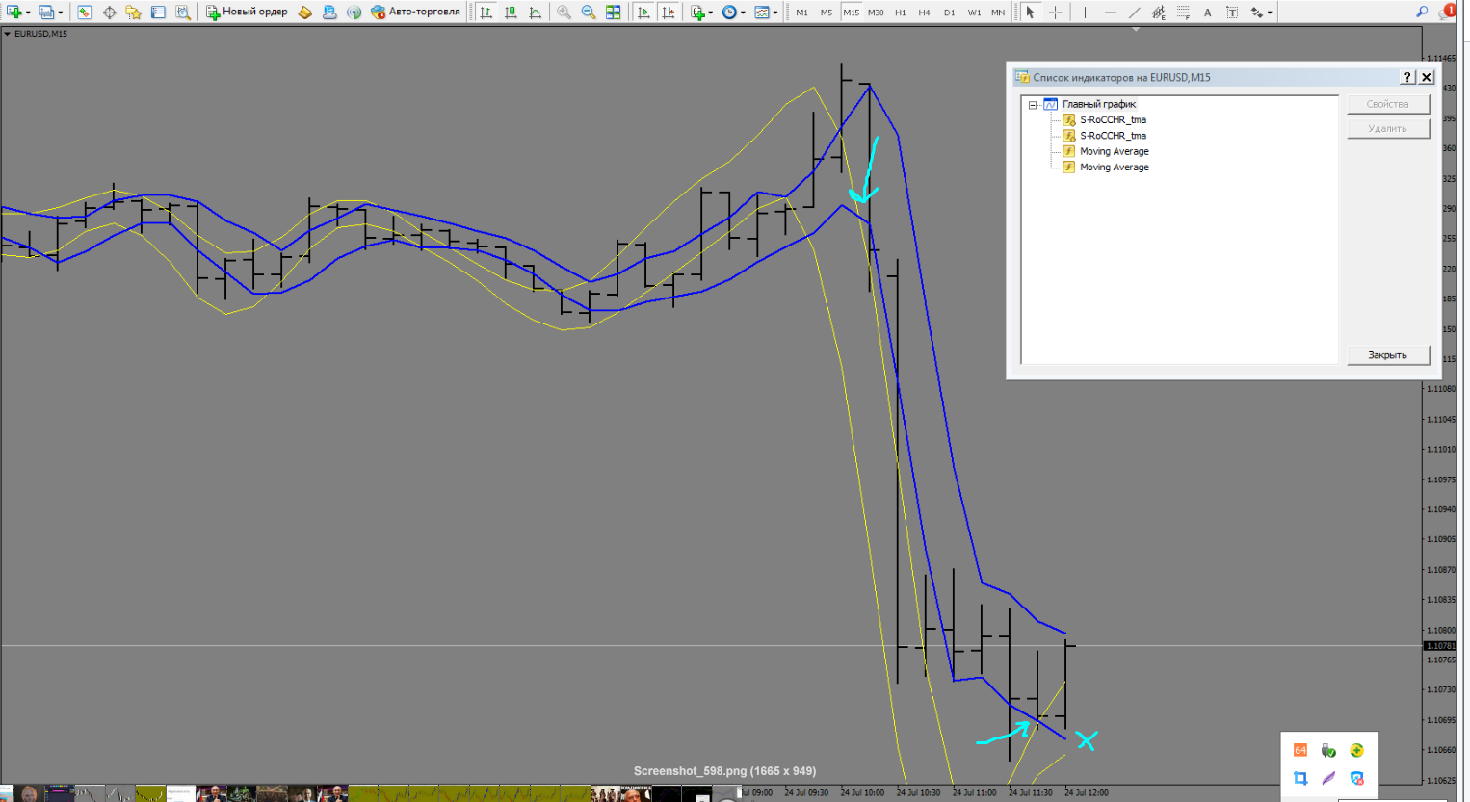Enable chart shift toggle
1470x802 pixels.
[x=668, y=13]
